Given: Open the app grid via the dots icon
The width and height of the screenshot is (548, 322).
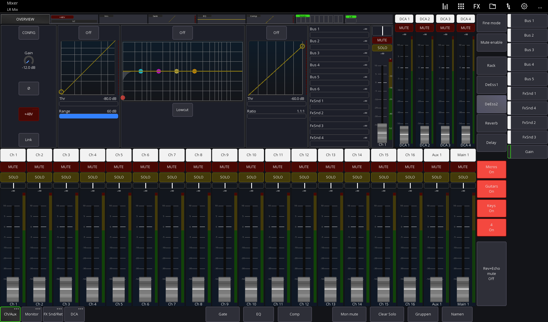Looking at the screenshot, I should 461,6.
